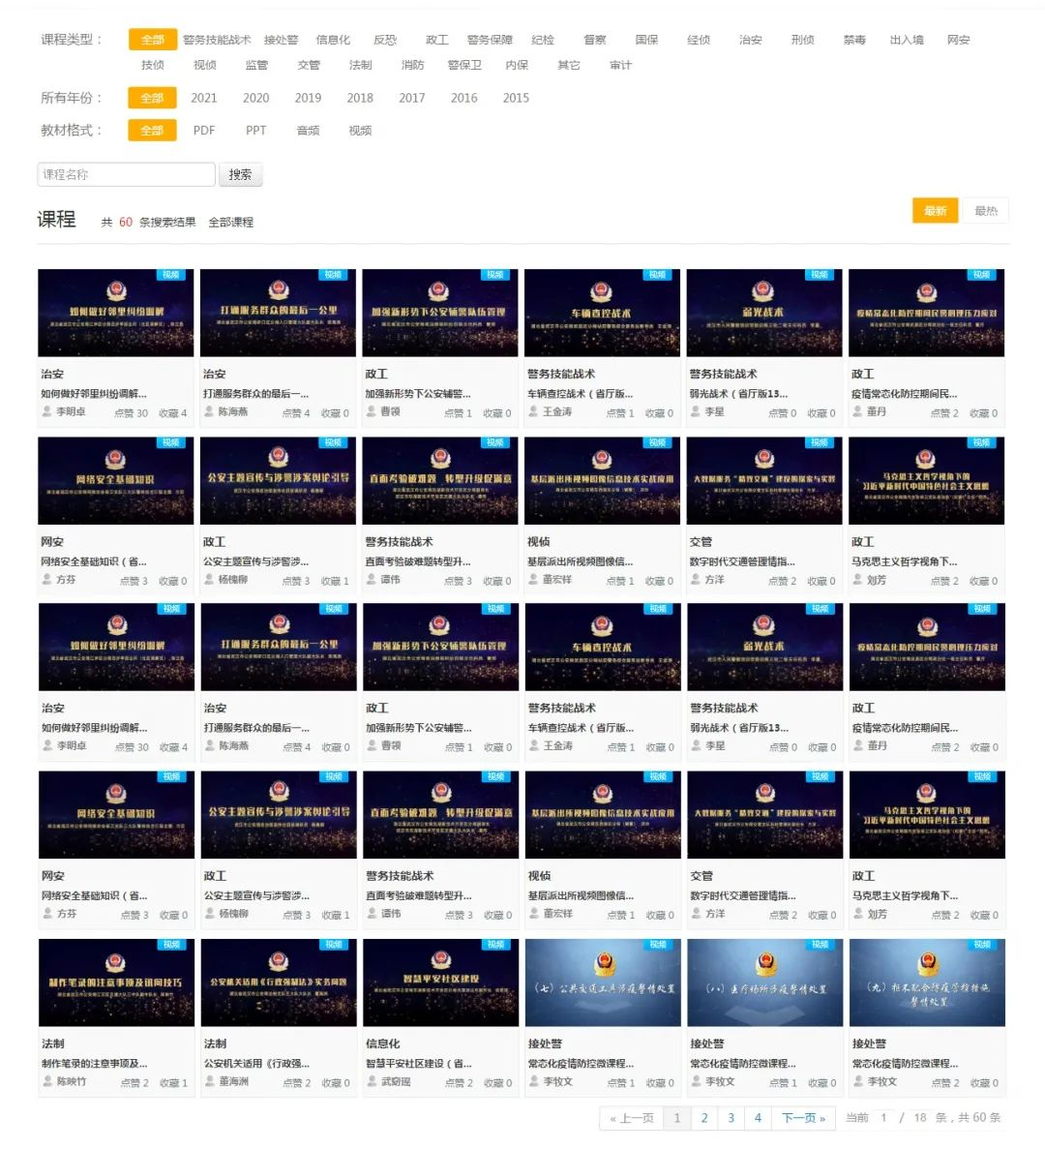1045x1149 pixels.
Task: Select 全部 in the 课程类型 filter row
Action: point(152,40)
